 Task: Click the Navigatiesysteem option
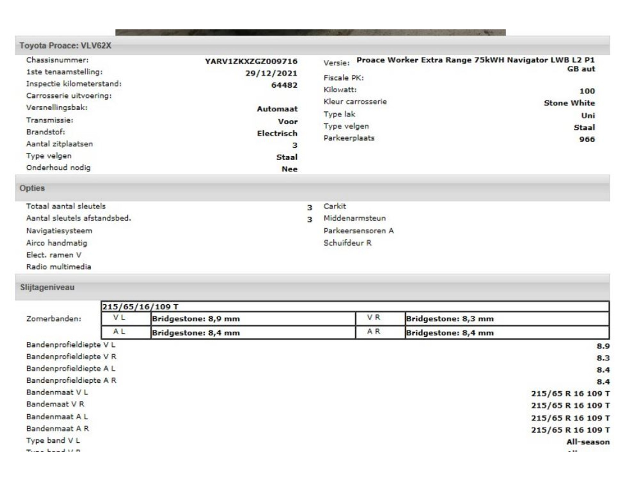[x=59, y=231]
